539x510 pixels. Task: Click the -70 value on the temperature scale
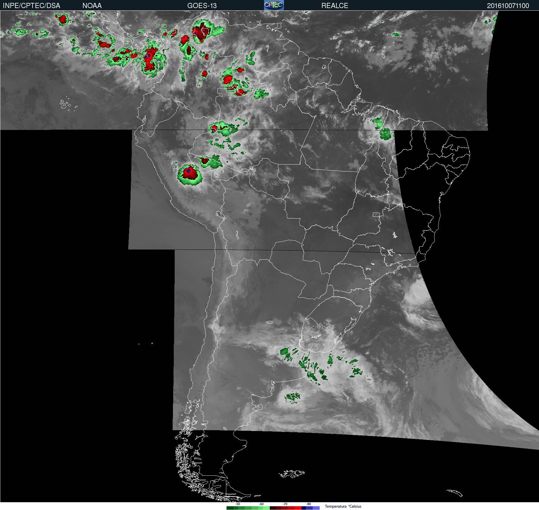tap(285, 504)
